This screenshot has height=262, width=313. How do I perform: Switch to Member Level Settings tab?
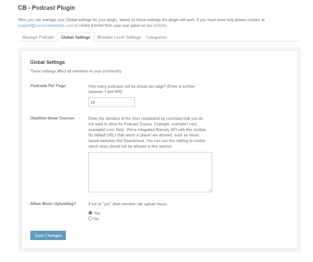tap(119, 37)
